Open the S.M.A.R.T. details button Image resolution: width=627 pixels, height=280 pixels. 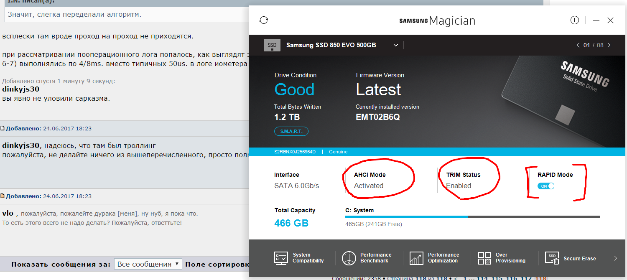(291, 131)
